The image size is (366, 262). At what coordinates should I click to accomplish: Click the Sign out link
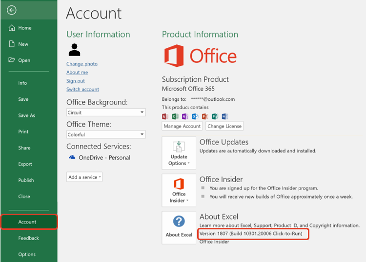[75, 81]
